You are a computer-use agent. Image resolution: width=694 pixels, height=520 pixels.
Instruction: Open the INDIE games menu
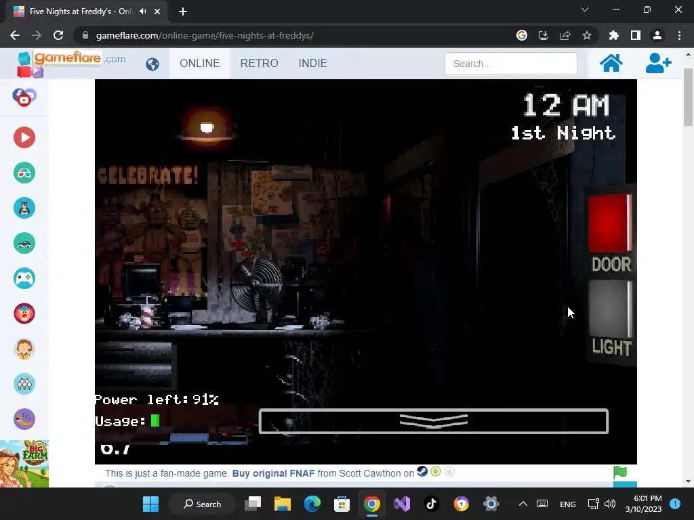coord(313,63)
